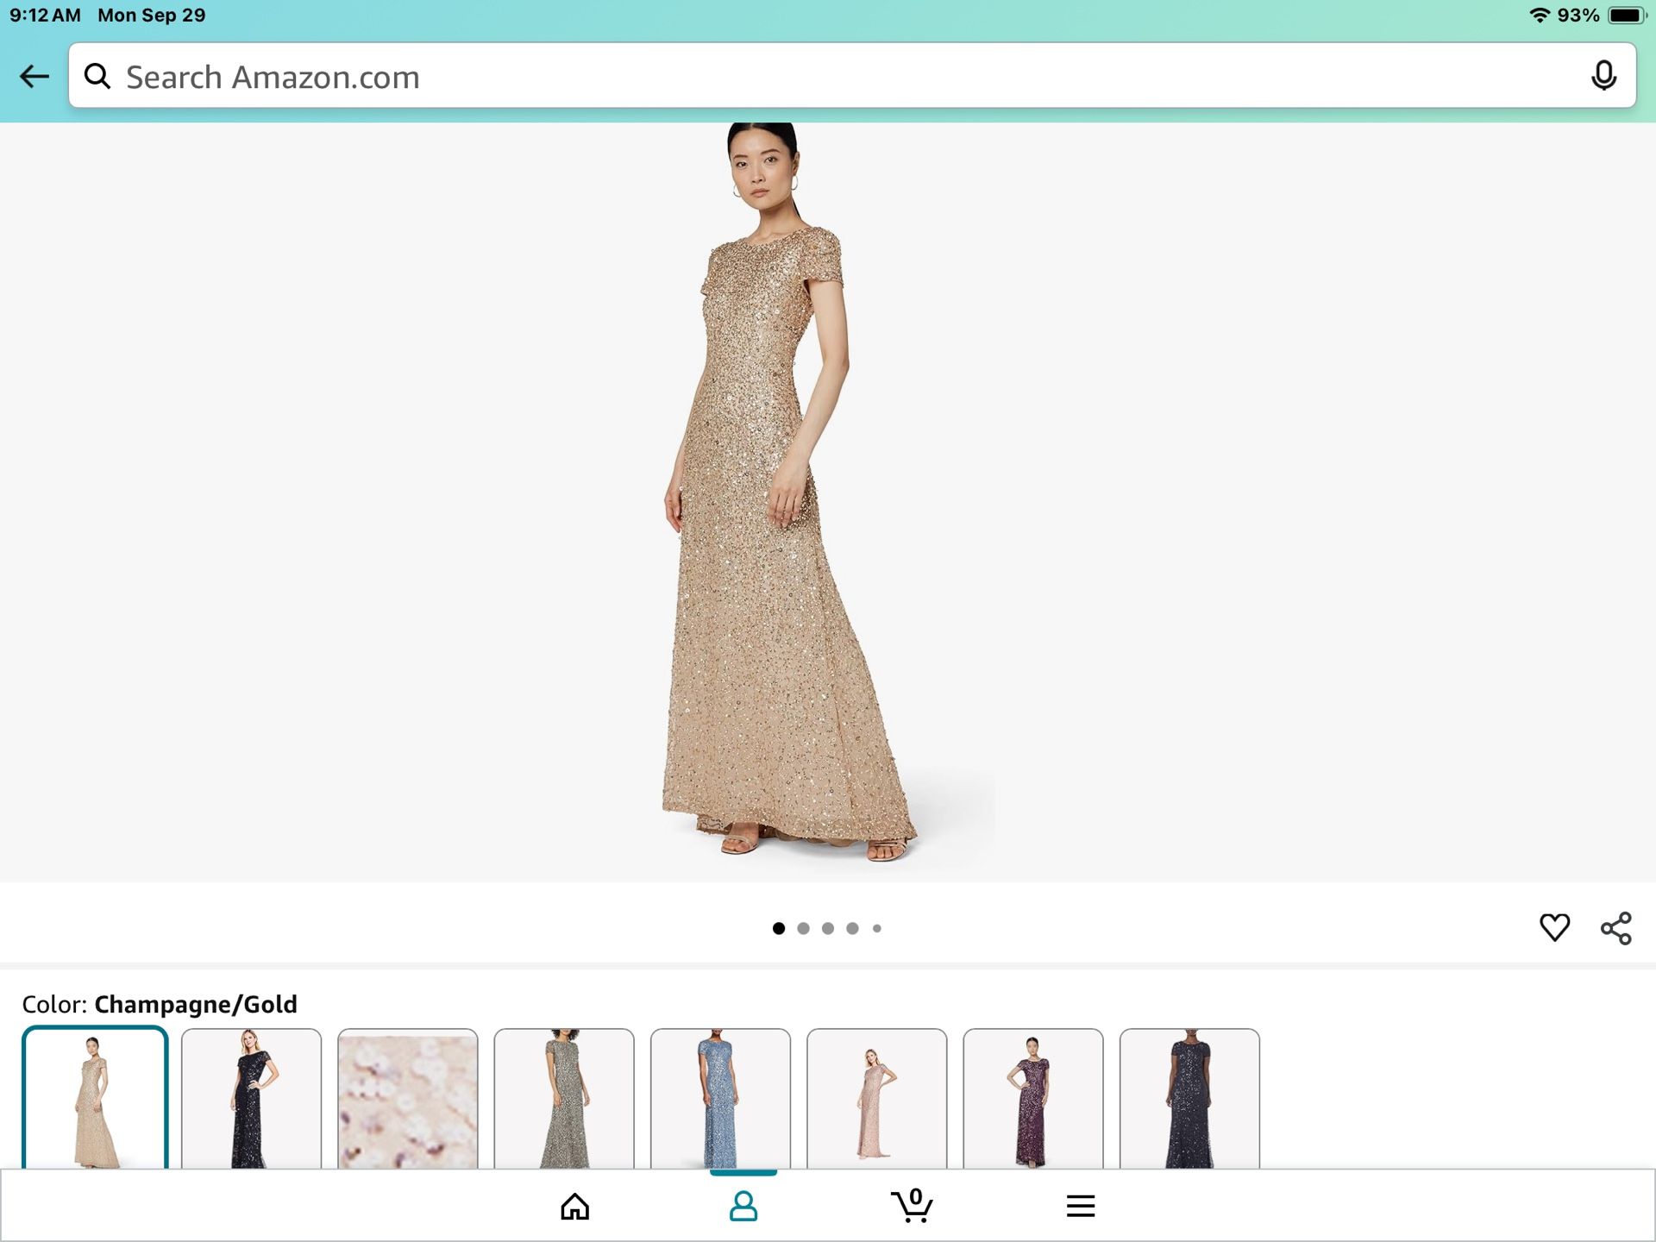The height and width of the screenshot is (1242, 1656).
Task: Select the light blue dress swatch
Action: [x=720, y=1098]
